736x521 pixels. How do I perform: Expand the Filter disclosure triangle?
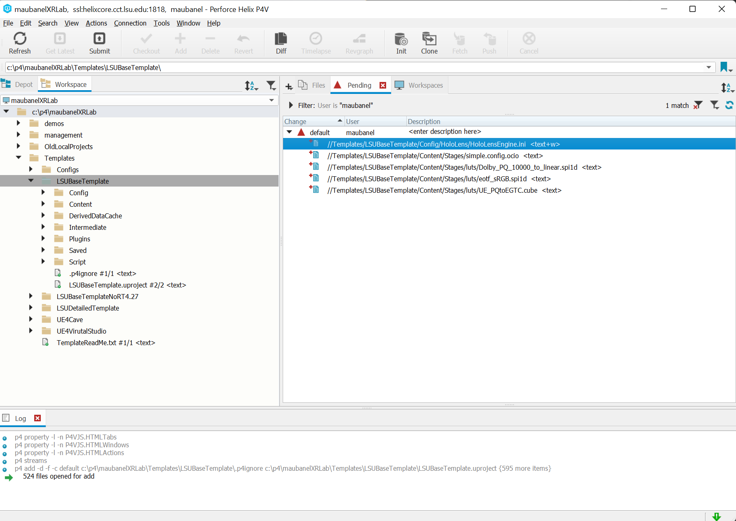click(x=291, y=105)
